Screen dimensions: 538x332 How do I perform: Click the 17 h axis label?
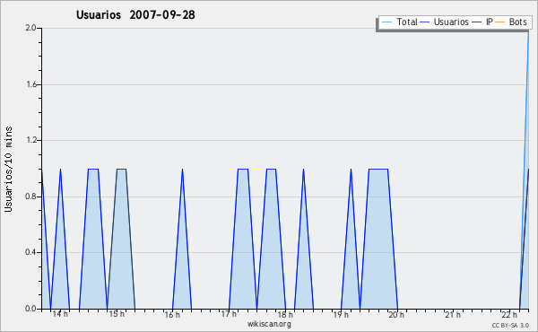click(x=229, y=314)
